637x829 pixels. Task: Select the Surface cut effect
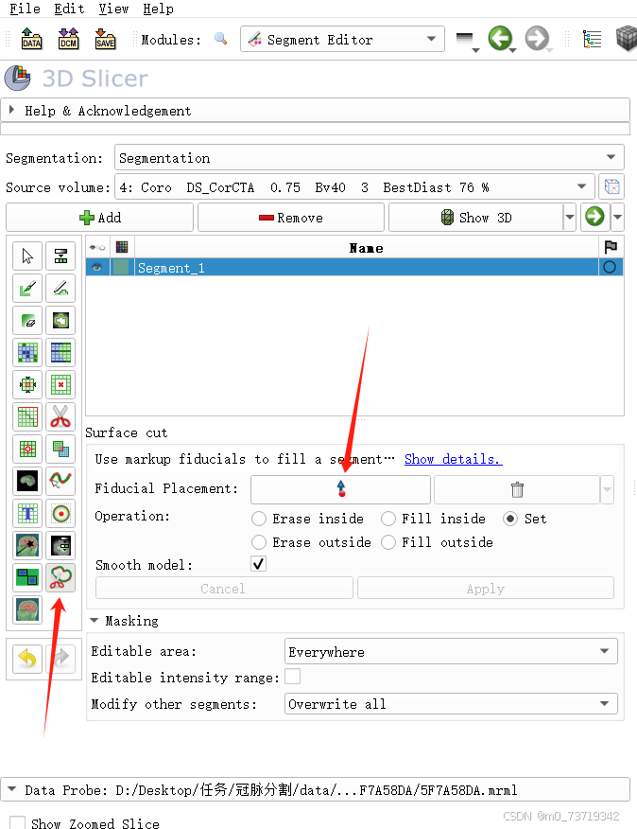[60, 578]
